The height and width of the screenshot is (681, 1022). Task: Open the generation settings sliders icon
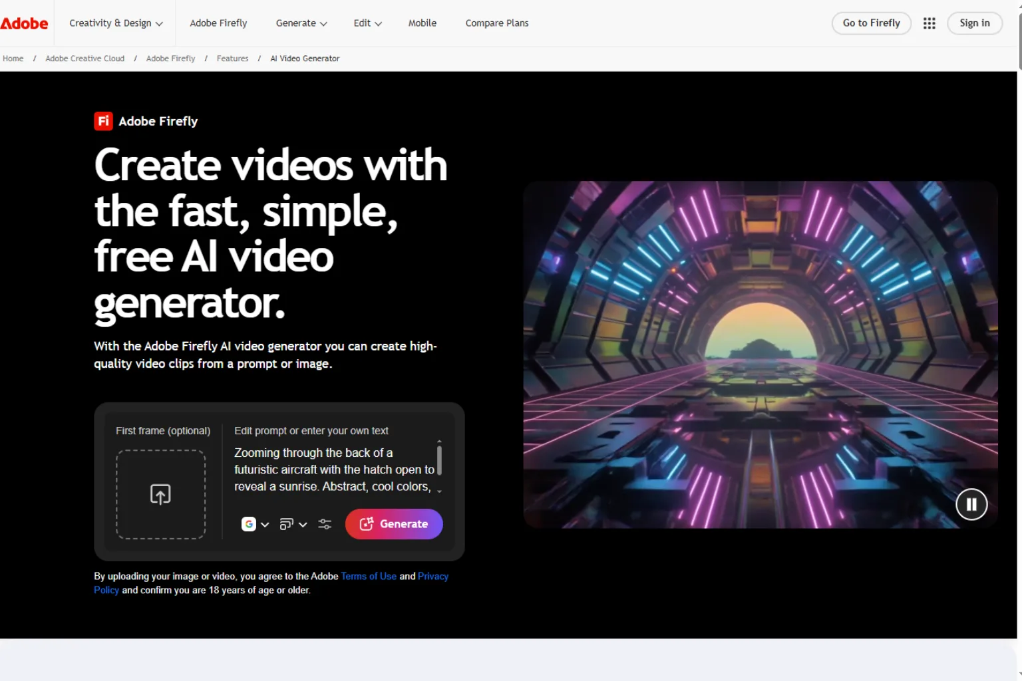point(325,524)
